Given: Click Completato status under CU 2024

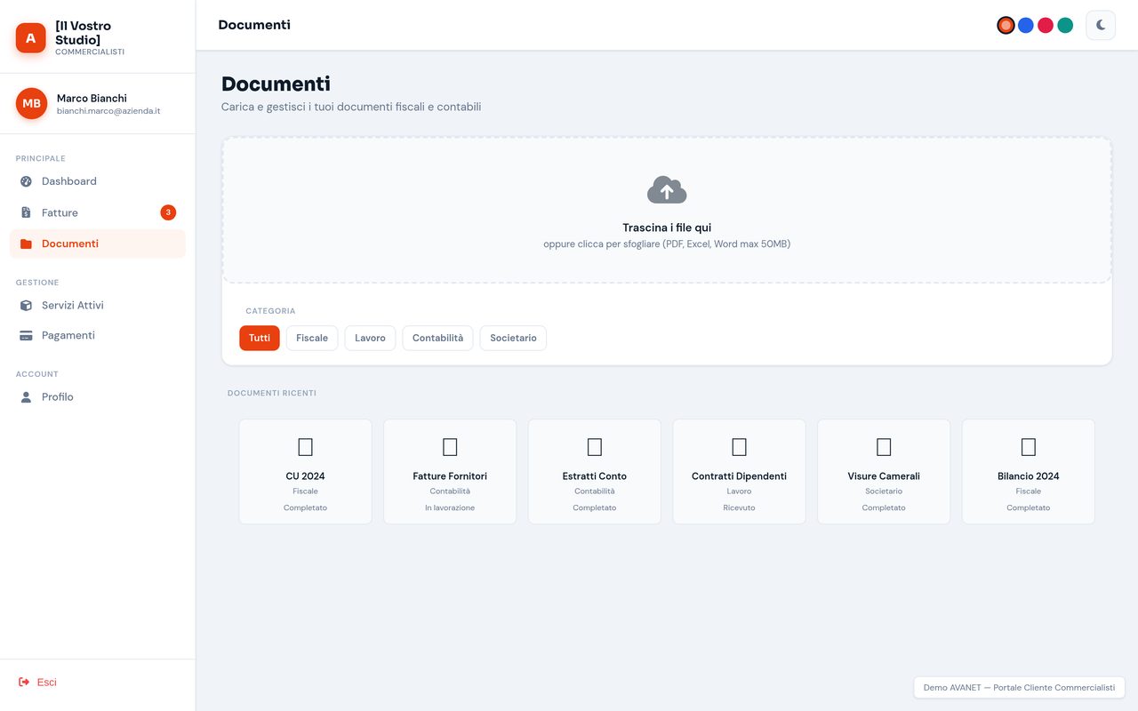Looking at the screenshot, I should click(305, 507).
